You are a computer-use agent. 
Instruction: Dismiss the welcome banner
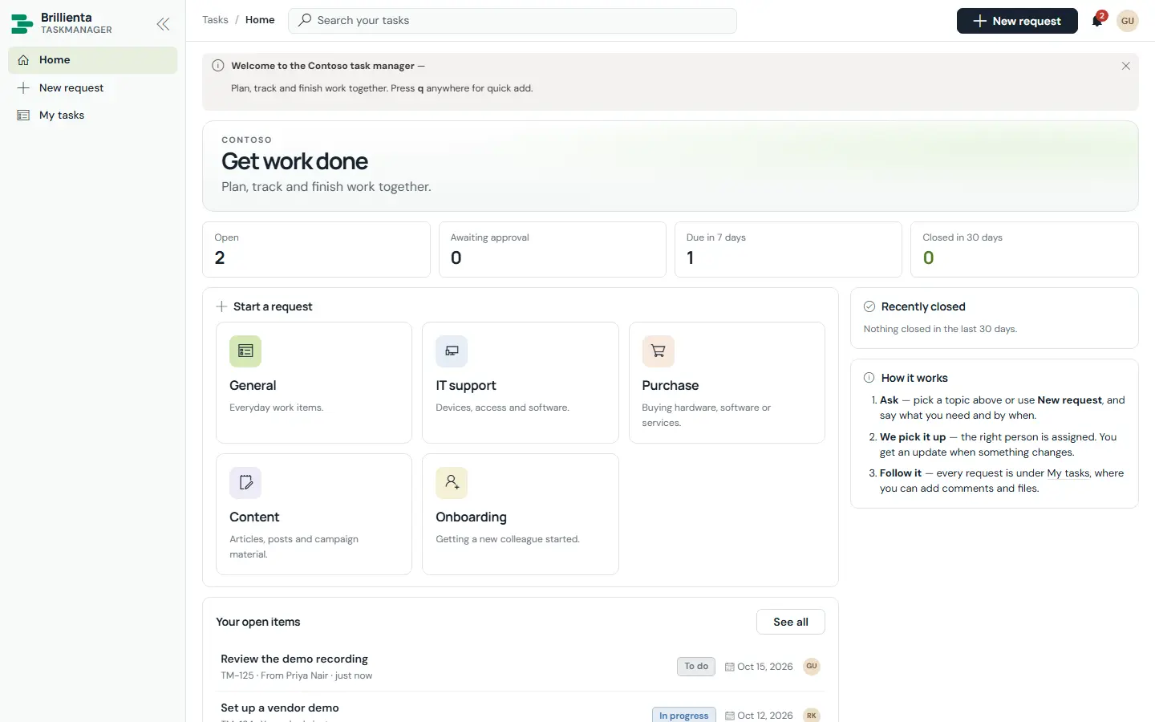(1125, 66)
